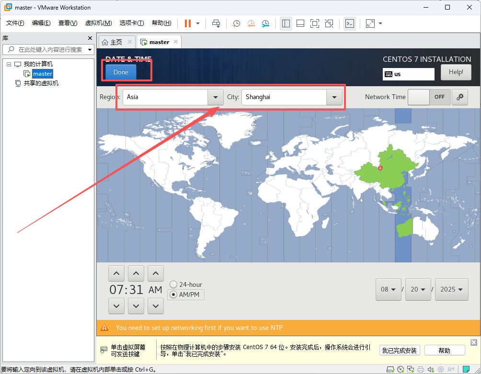Decrease the minutes with the down arrow
Screen dimensions: 481x374
coord(136,306)
